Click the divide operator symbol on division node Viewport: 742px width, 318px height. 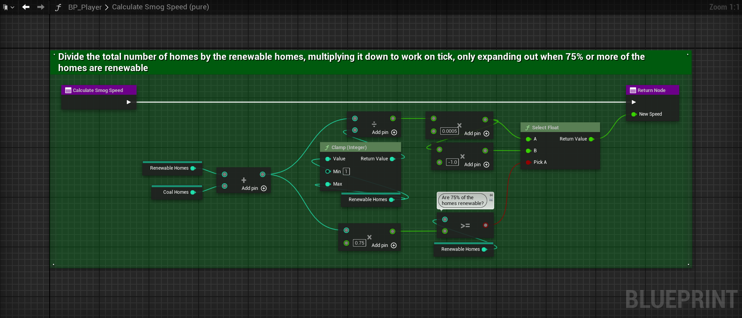pos(374,124)
